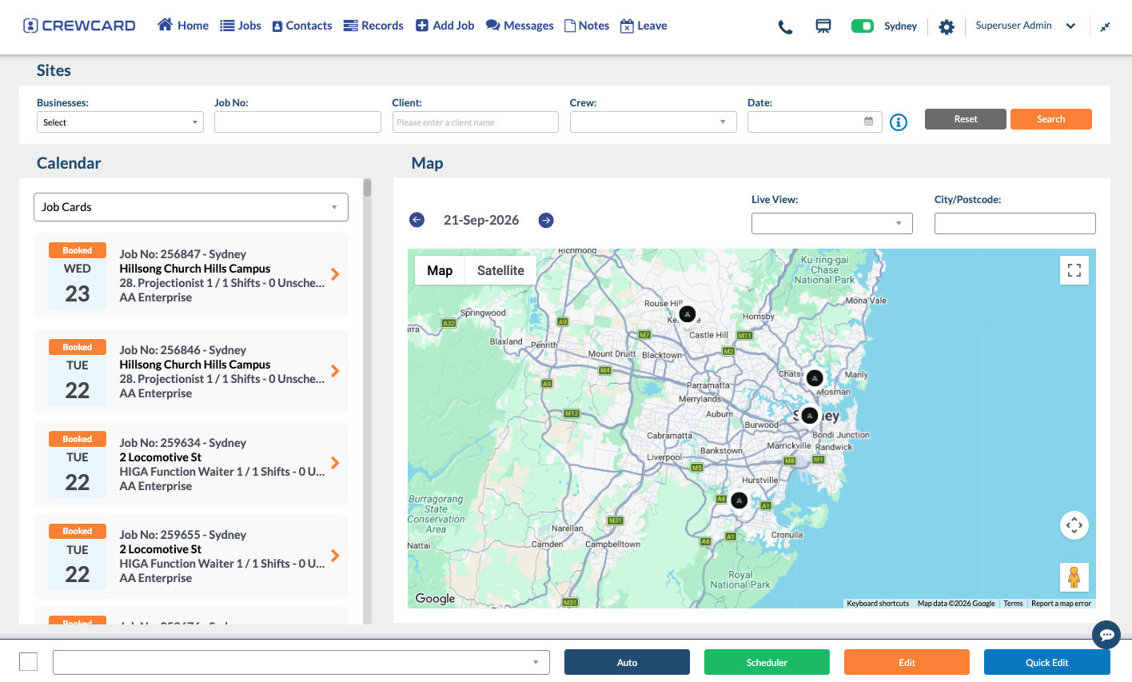1132x682 pixels.
Task: Switch the map to Satellite view
Action: click(500, 270)
